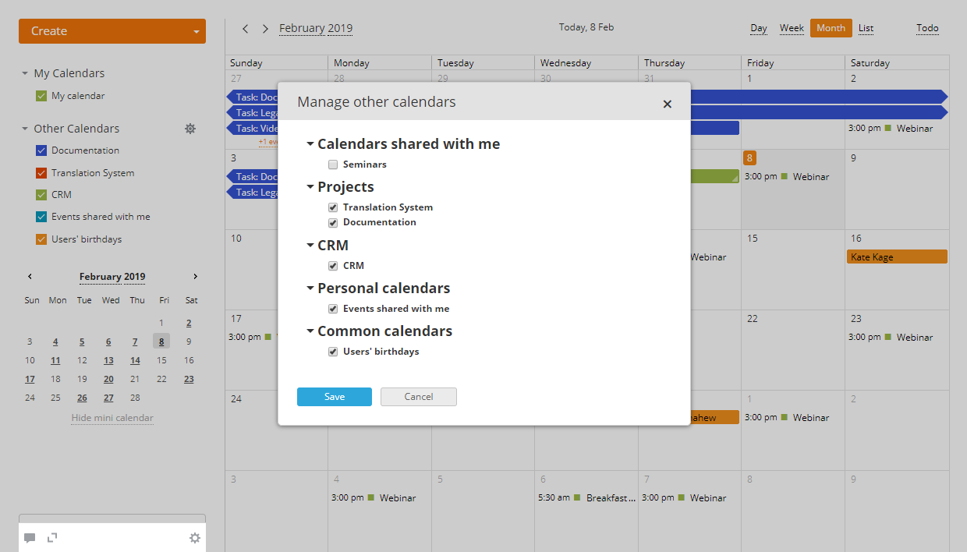The height and width of the screenshot is (552, 967).
Task: Switch to Week view
Action: pyautogui.click(x=791, y=27)
